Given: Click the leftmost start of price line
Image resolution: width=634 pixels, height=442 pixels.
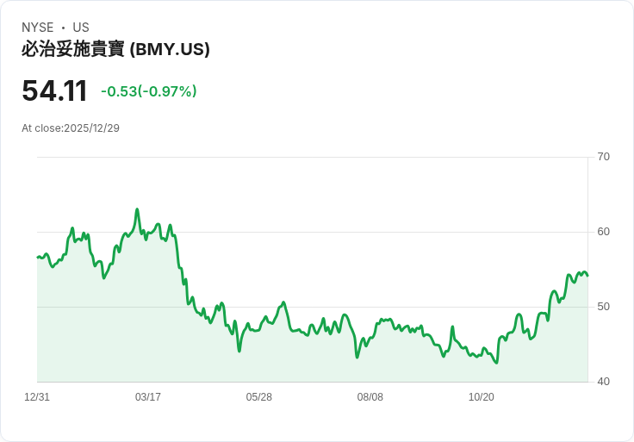Looking at the screenshot, I should (x=38, y=258).
